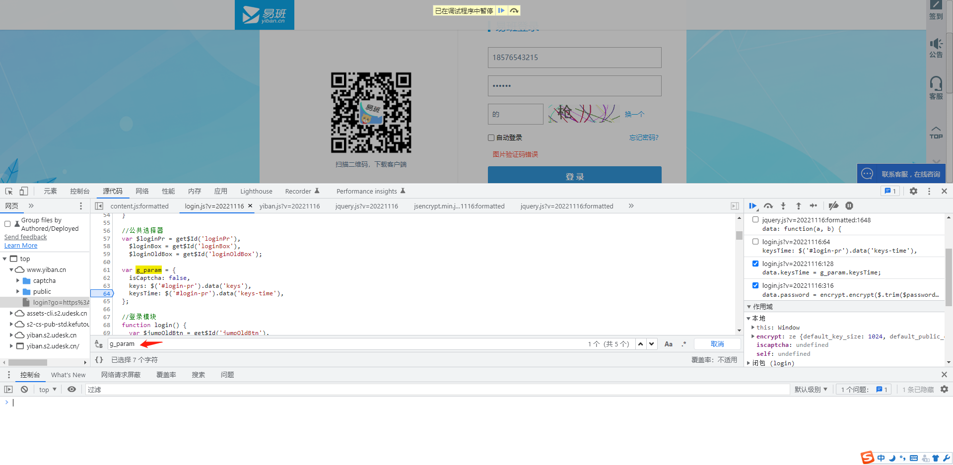This screenshot has width=953, height=465.
Task: Step into next function call icon
Action: [x=783, y=206]
